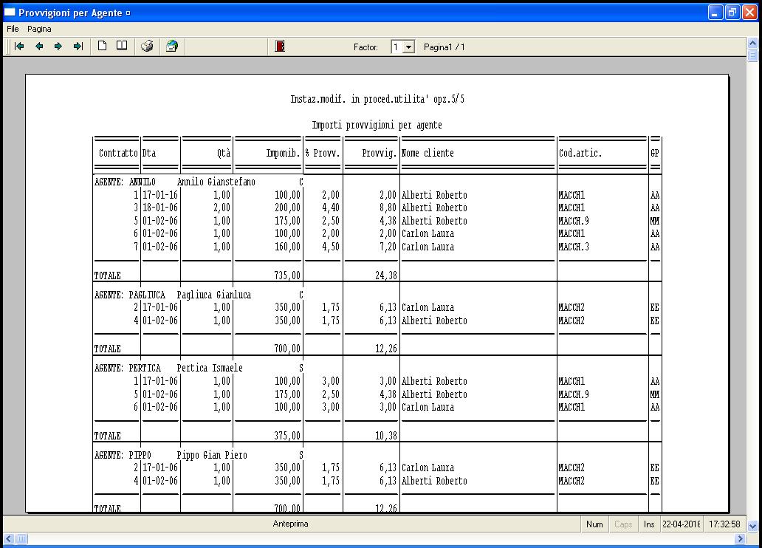Click the date 18-01-06 in the ANNILO section
This screenshot has width=762, height=548.
point(160,208)
